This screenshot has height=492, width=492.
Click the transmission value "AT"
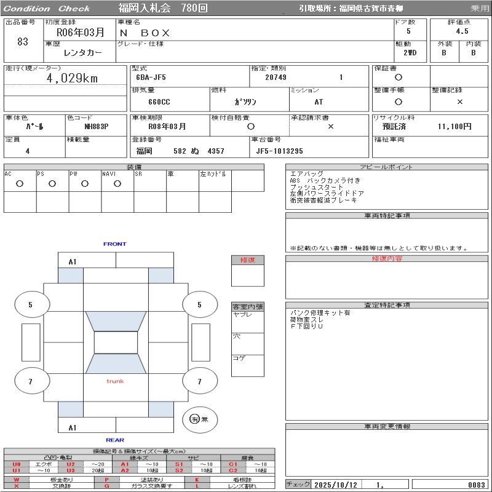click(319, 102)
